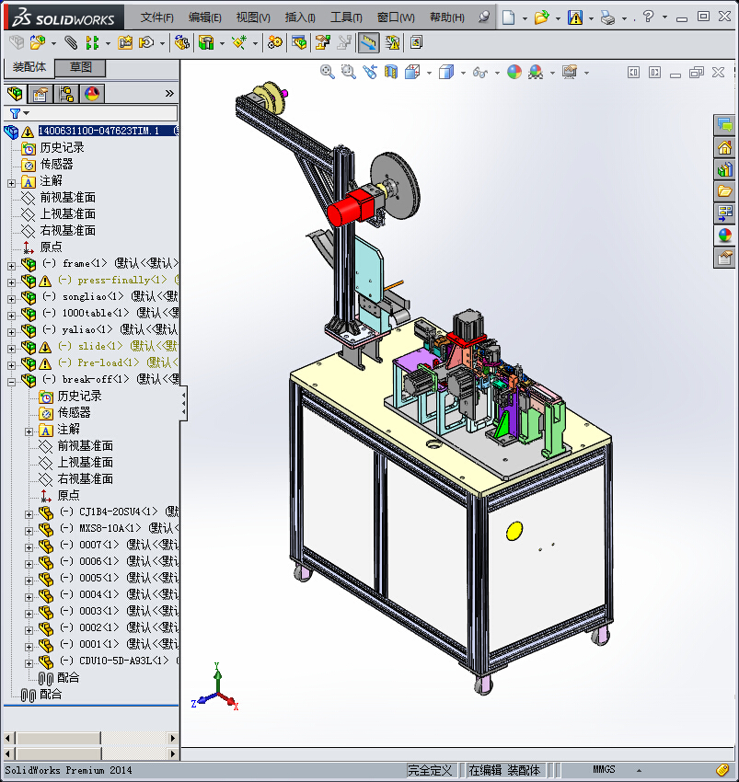739x782 pixels.
Task: Click MMGS unit system in status bar
Action: [x=604, y=769]
